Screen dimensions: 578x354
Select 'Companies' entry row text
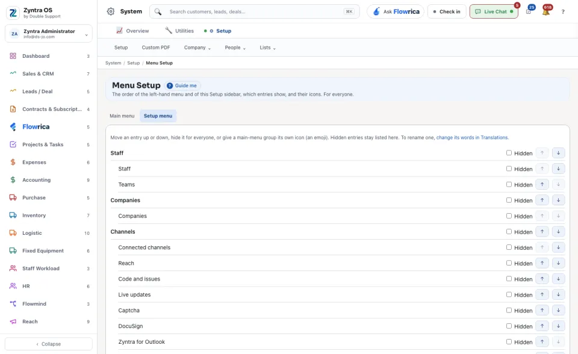pyautogui.click(x=132, y=216)
